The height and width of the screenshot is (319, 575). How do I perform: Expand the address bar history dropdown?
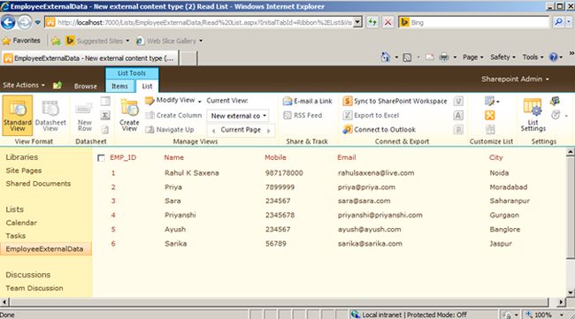pyautogui.click(x=358, y=22)
